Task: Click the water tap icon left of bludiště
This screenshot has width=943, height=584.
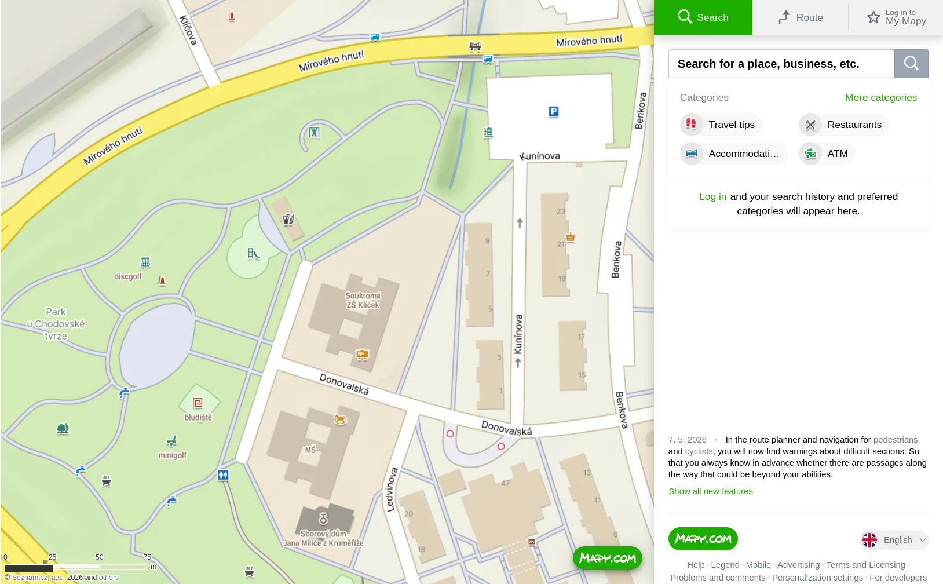Action: (123, 393)
